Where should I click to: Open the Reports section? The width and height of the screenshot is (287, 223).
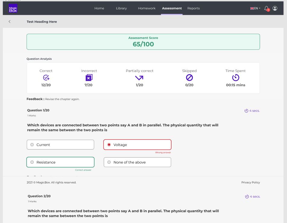(193, 8)
